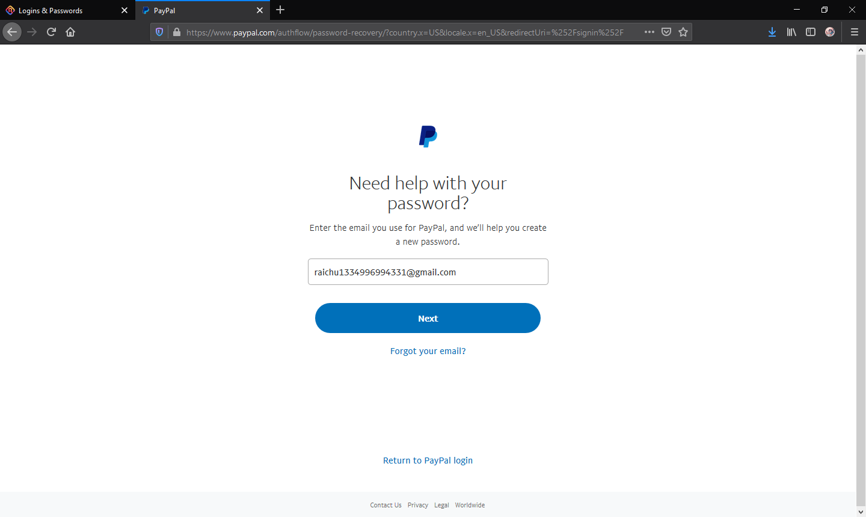
Task: View site security padlock details
Action: pyautogui.click(x=177, y=32)
